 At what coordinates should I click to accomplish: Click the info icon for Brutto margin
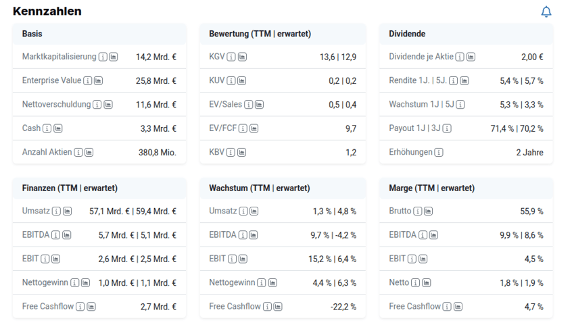(x=417, y=211)
